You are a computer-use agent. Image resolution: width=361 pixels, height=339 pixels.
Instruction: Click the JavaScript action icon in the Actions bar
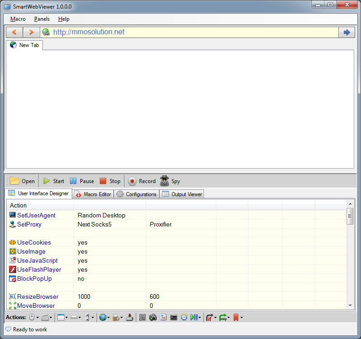click(163, 317)
